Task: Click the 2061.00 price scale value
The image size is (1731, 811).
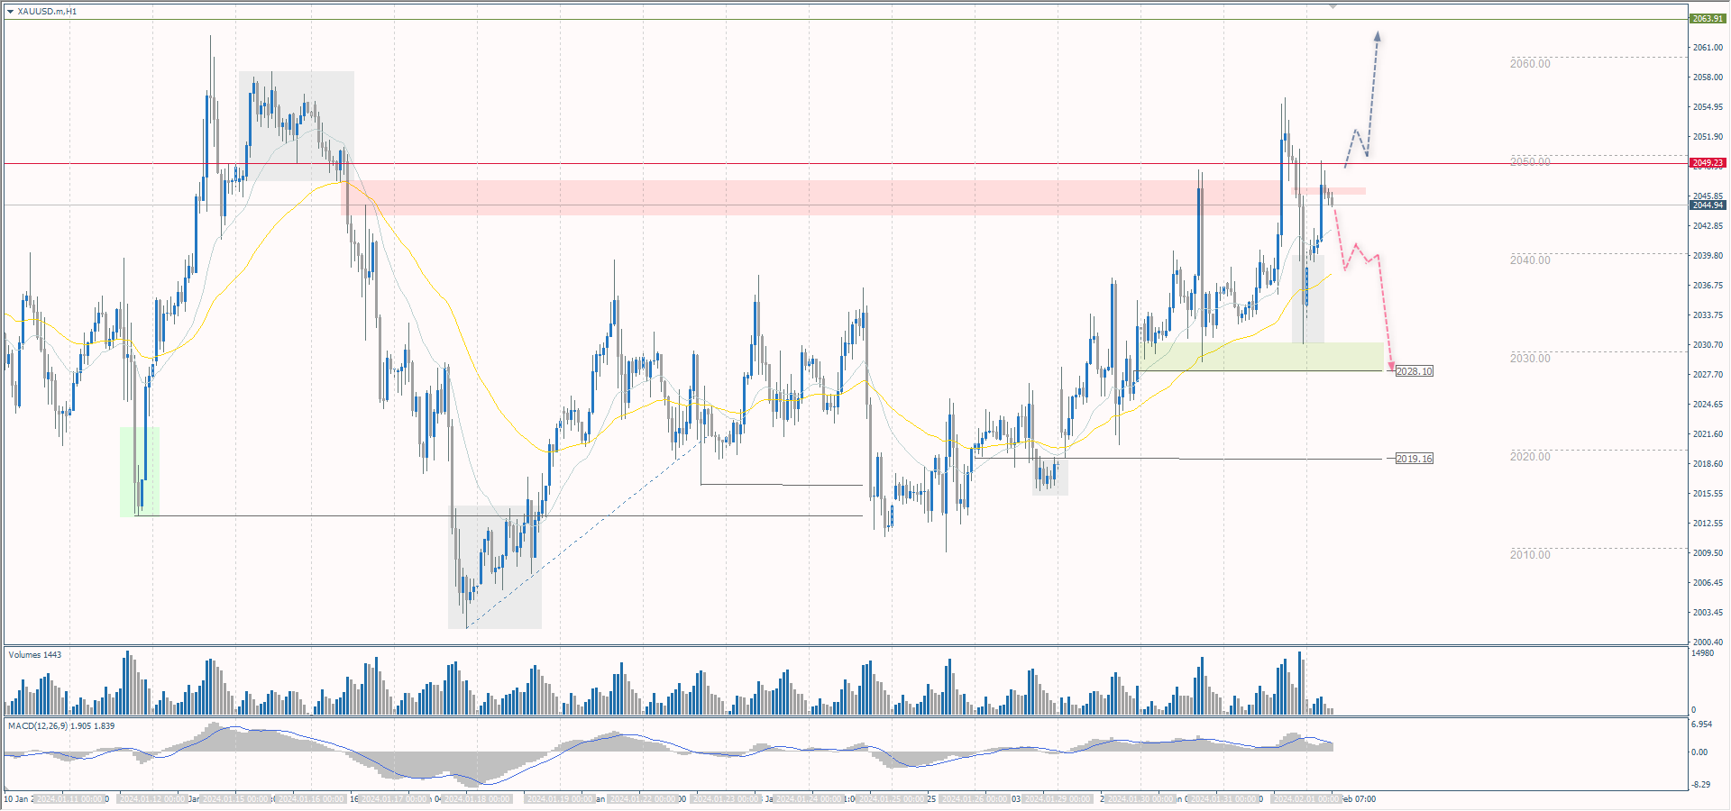Action: click(1708, 48)
